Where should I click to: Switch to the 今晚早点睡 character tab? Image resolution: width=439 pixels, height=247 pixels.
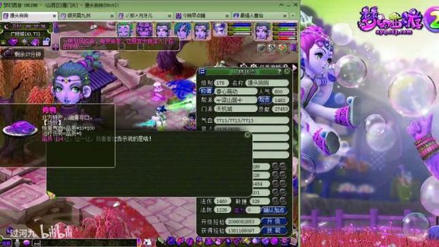(201, 16)
